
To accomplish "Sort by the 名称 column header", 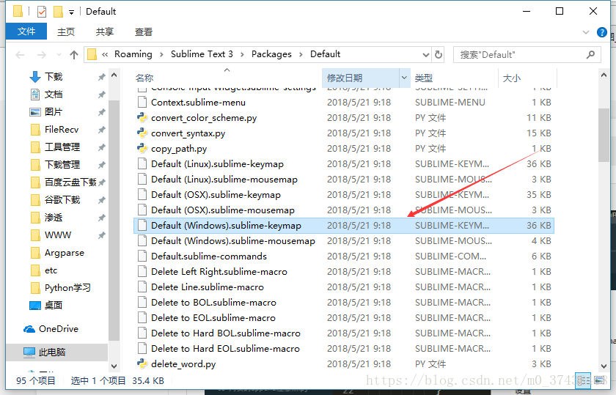I will [144, 78].
